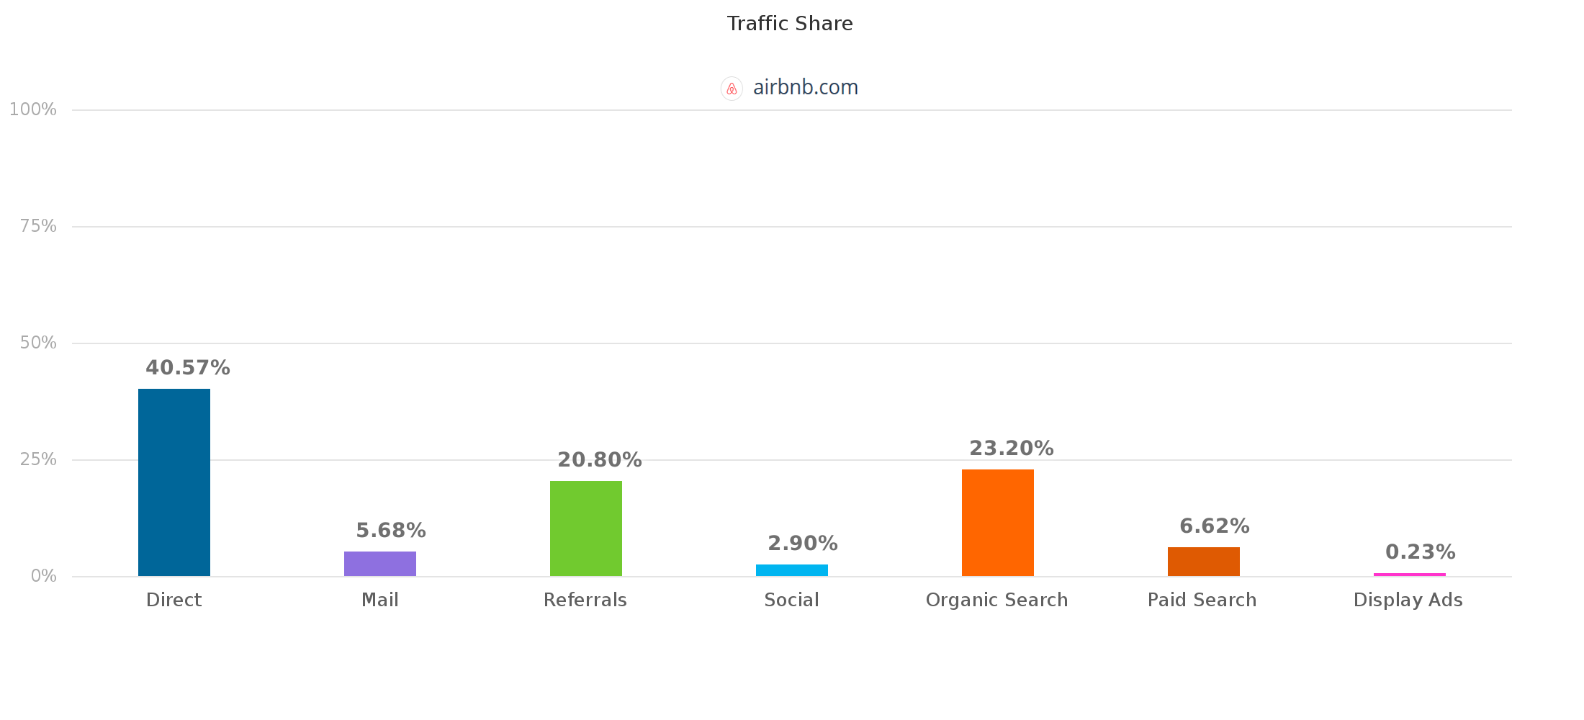Click the Direct axis label
This screenshot has width=1584, height=720.
174,600
